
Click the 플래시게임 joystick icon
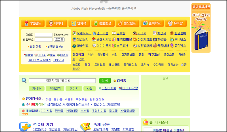(94, 39)
